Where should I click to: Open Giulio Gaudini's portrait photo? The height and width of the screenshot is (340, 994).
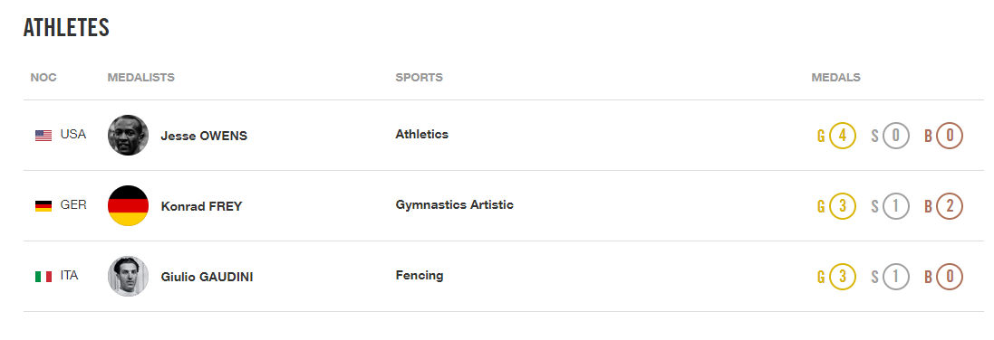[x=128, y=276]
